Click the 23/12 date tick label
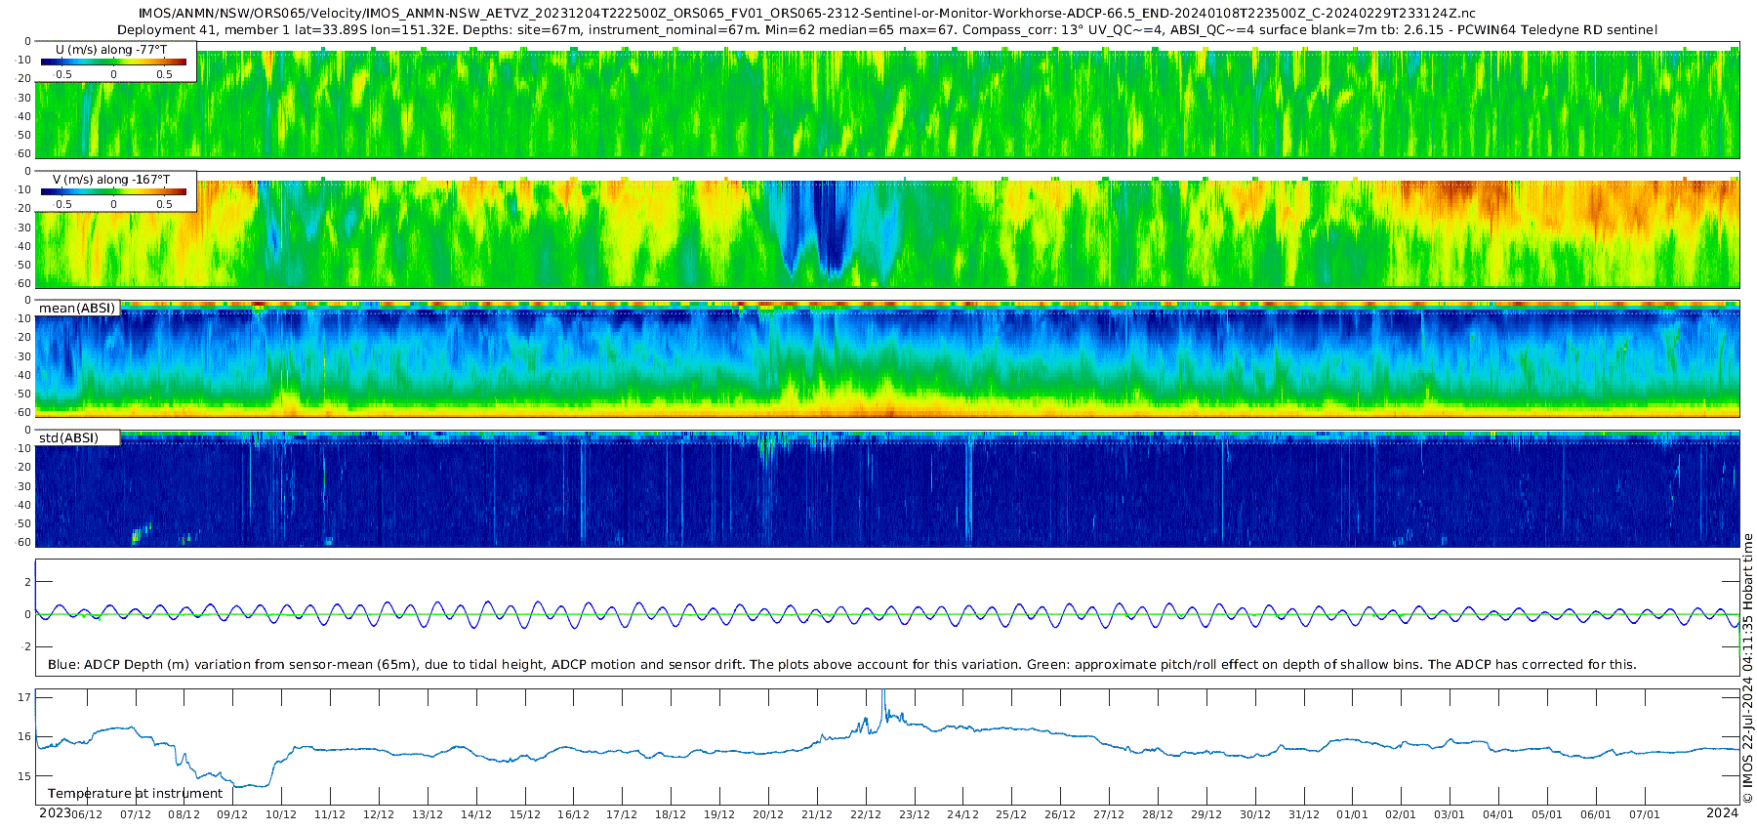Screen dimensions: 1757x830 (x=915, y=814)
